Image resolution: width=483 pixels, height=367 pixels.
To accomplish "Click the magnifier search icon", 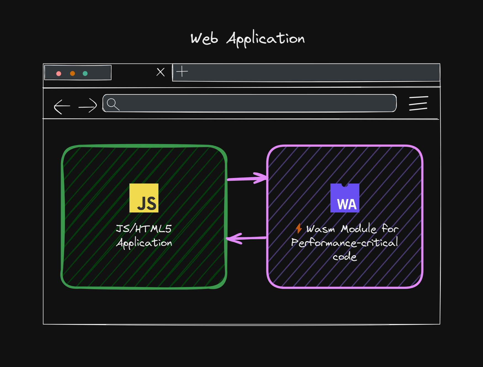I will [x=113, y=104].
